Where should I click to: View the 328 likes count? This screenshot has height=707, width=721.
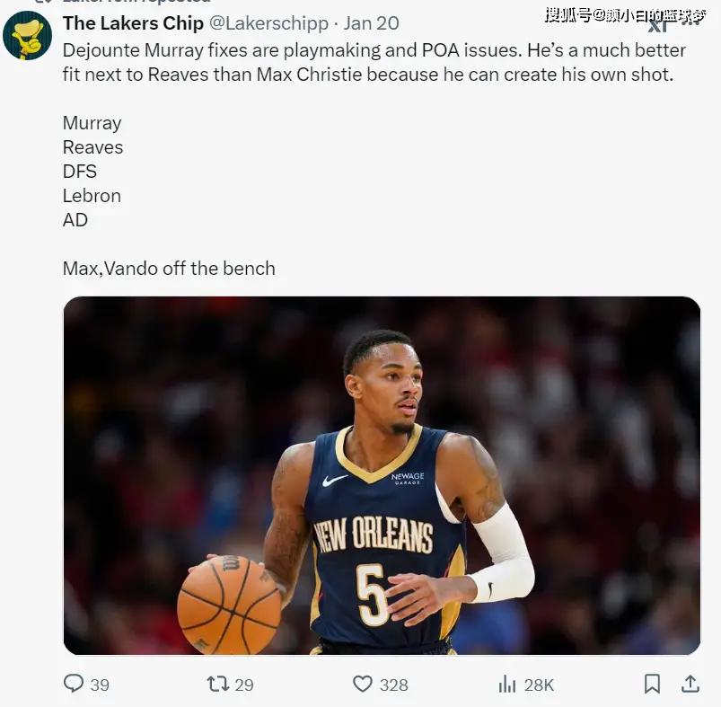click(394, 685)
